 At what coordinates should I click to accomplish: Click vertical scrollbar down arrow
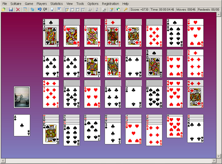(x=219, y=156)
